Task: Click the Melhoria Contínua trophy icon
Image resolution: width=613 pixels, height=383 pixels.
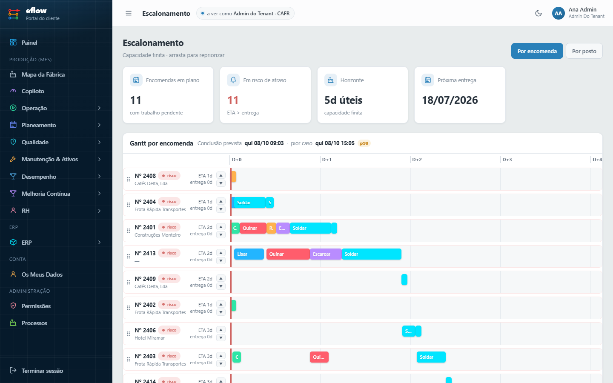Action: (13, 194)
